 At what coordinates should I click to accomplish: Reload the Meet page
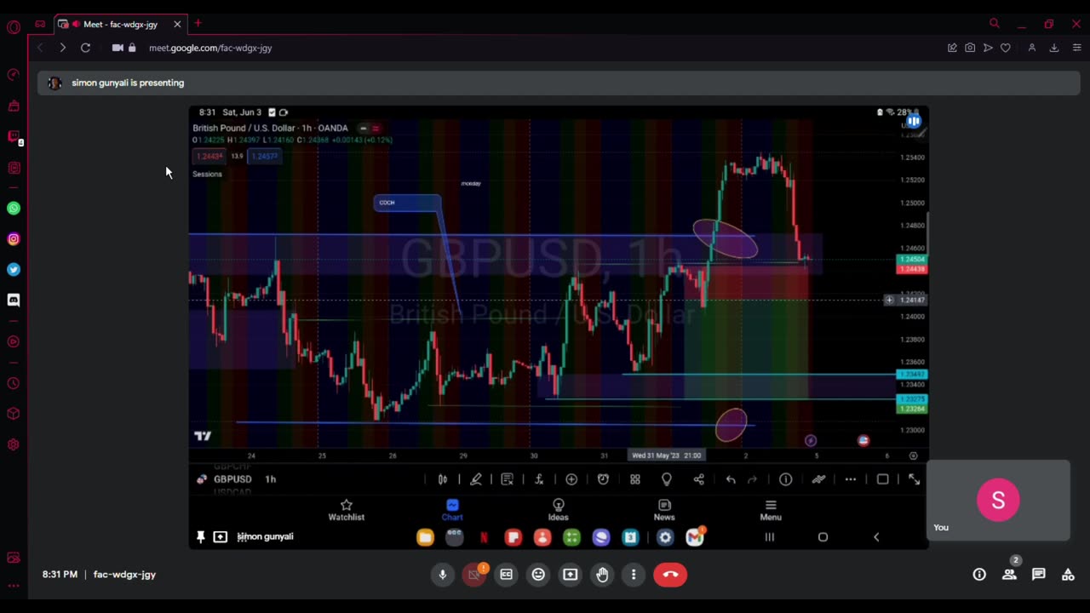click(x=85, y=48)
